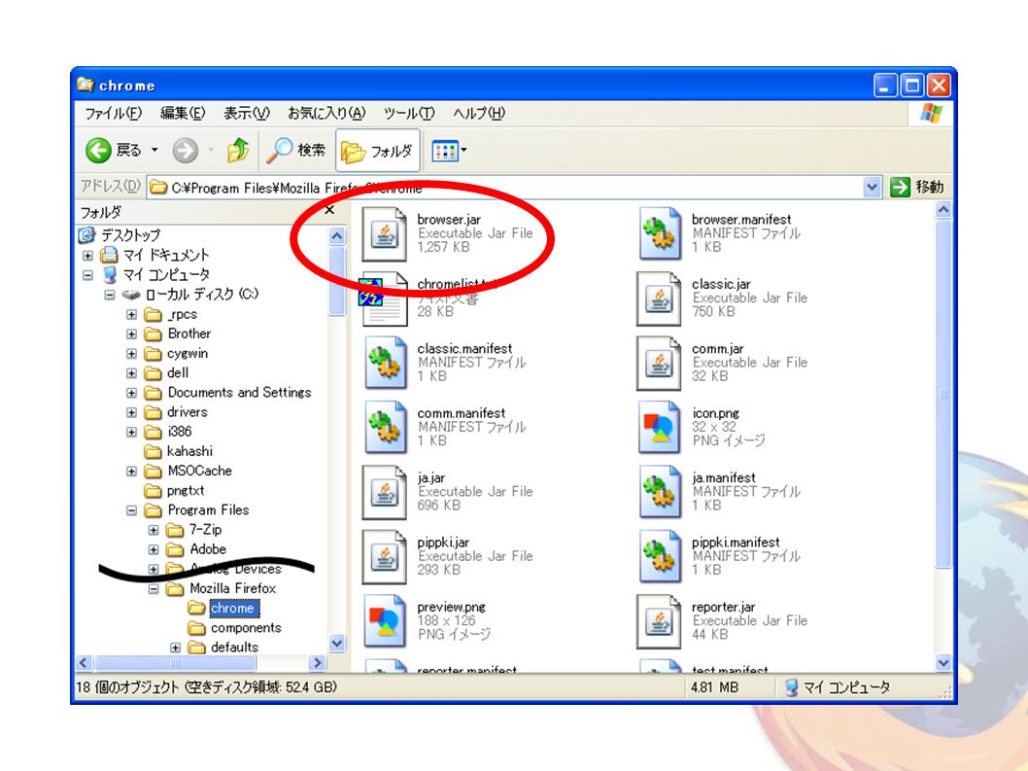Click the Windows logo throbber icon
This screenshot has height=771, width=1028.
point(931,114)
